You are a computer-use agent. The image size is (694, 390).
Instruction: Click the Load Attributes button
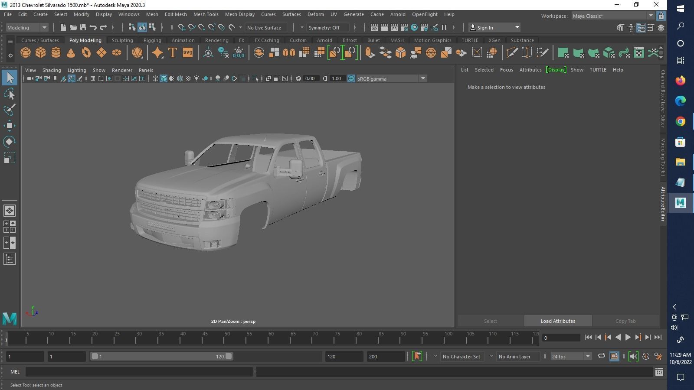point(558,321)
